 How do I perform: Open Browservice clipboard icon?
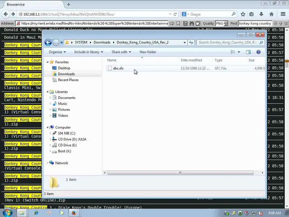coord(198,23)
